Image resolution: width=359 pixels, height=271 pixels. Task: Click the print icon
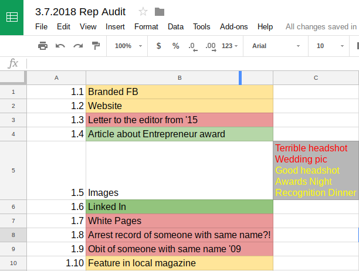(x=43, y=46)
